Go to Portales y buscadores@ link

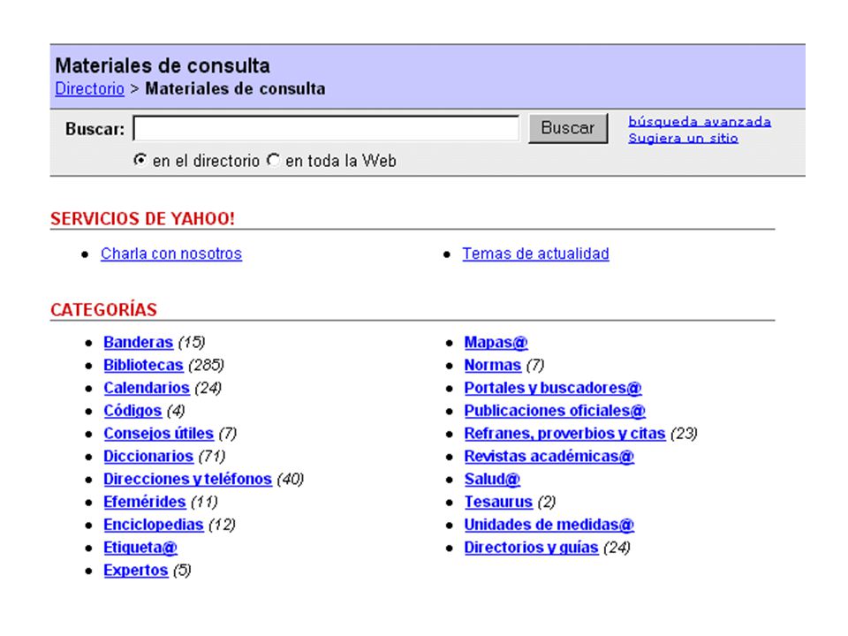(x=553, y=388)
